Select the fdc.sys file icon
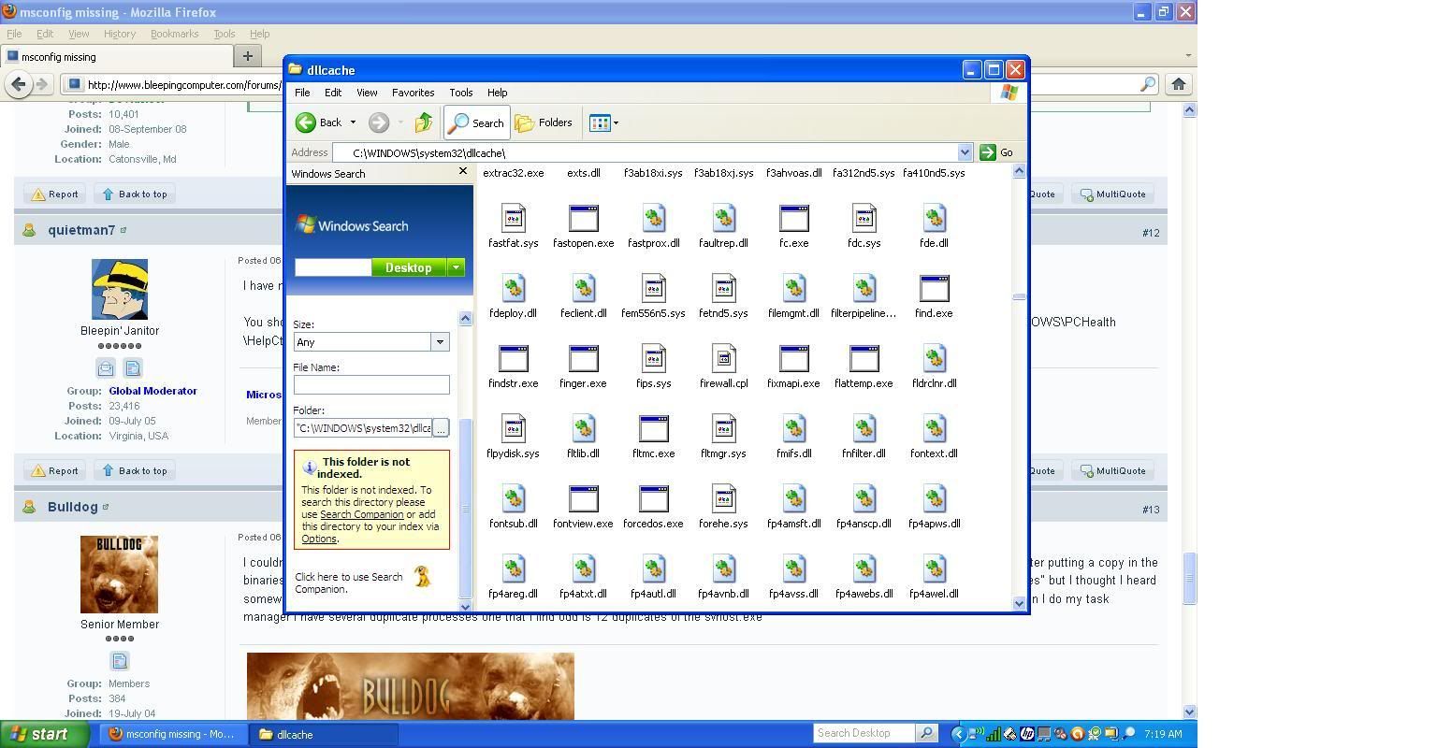Image resolution: width=1437 pixels, height=748 pixels. coord(864,219)
